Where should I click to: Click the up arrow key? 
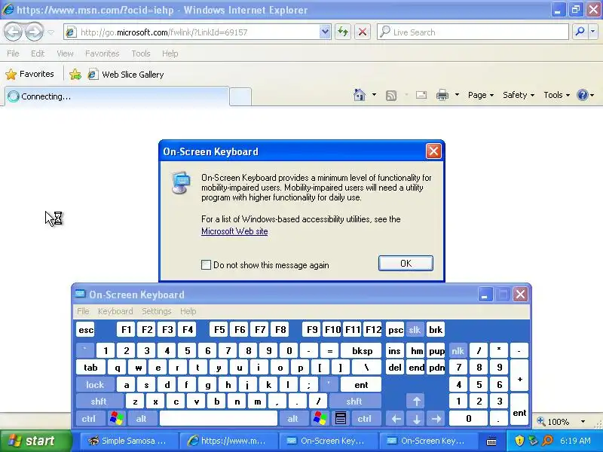[417, 402]
